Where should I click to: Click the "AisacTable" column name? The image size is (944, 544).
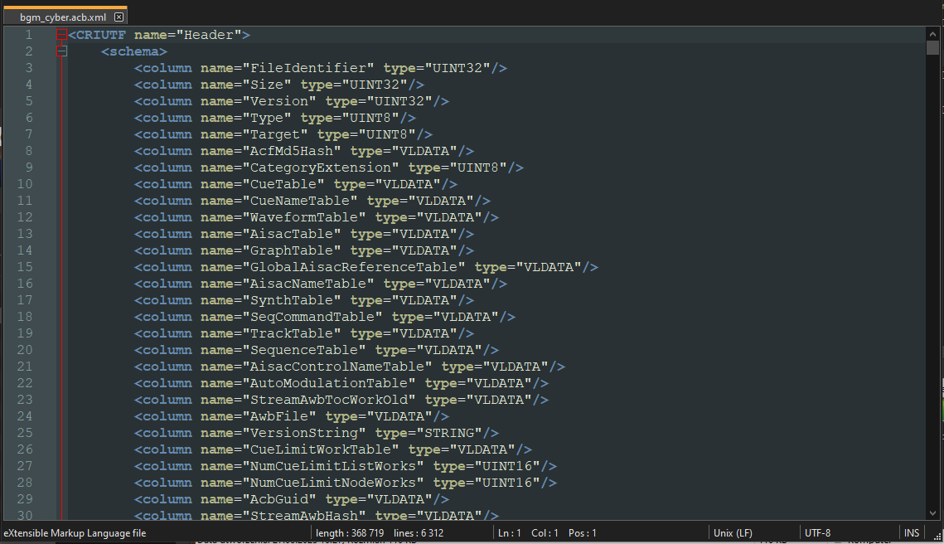(292, 234)
